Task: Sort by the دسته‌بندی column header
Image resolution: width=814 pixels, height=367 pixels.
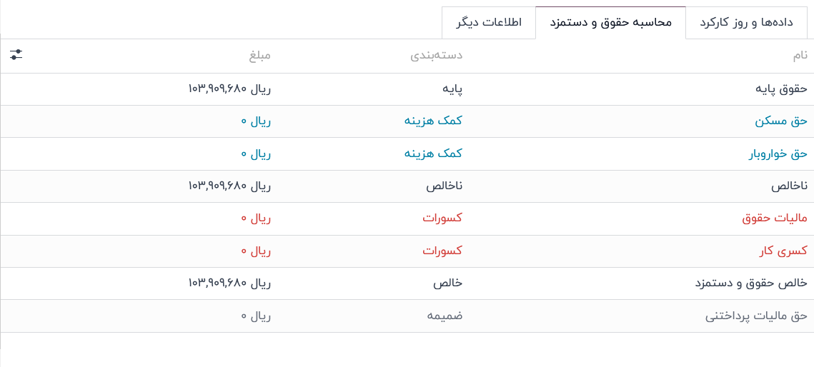Action: pos(436,55)
